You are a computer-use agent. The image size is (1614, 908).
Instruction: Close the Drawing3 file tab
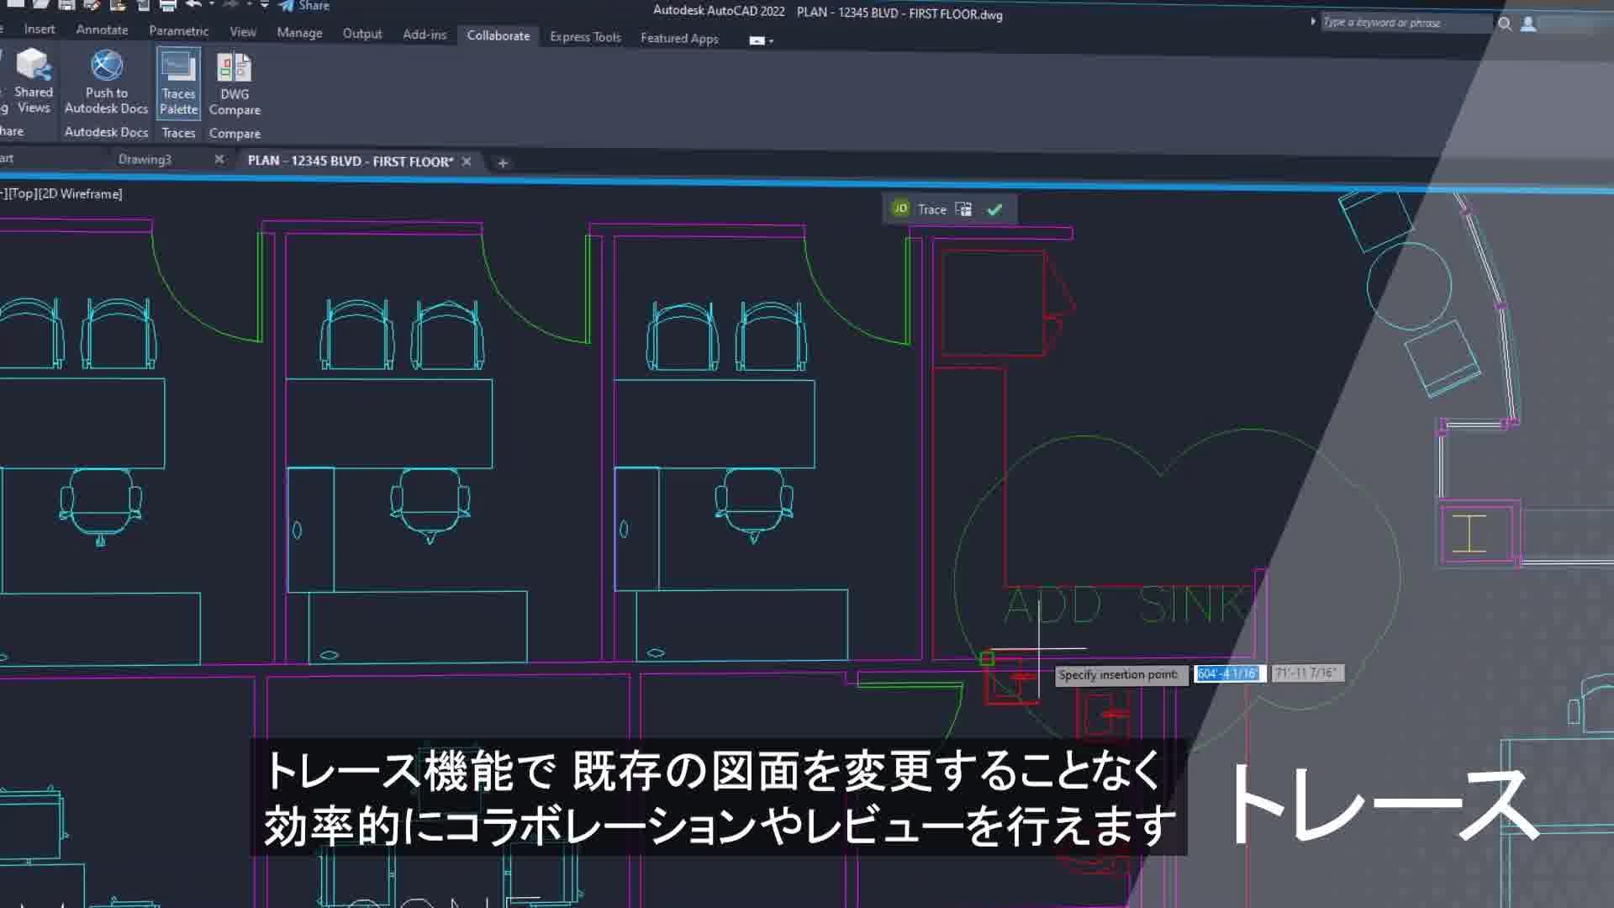219,159
